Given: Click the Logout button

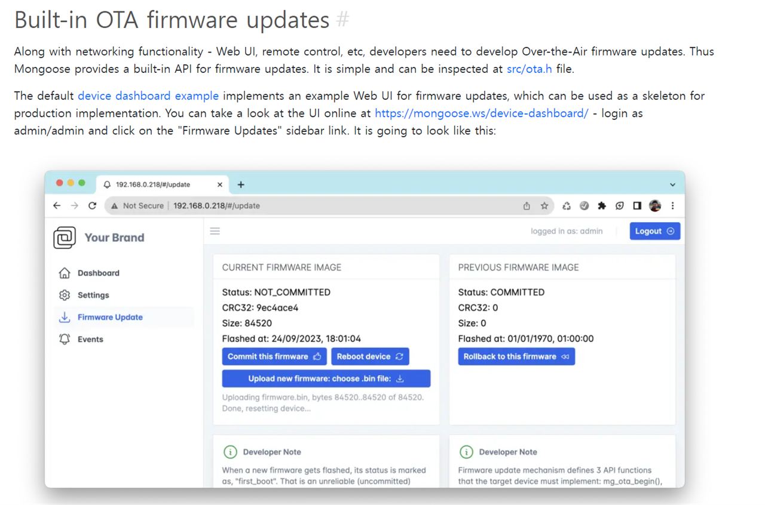Looking at the screenshot, I should coord(655,231).
